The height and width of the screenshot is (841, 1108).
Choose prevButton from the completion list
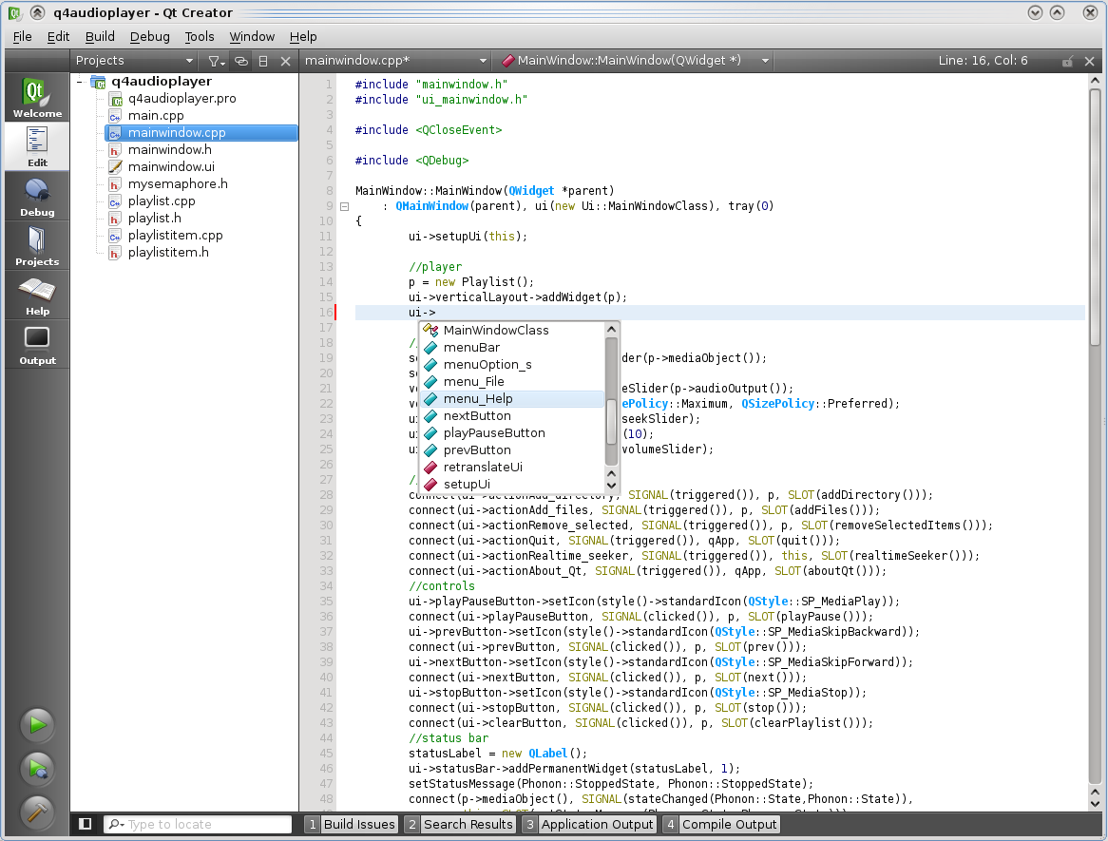click(x=513, y=450)
